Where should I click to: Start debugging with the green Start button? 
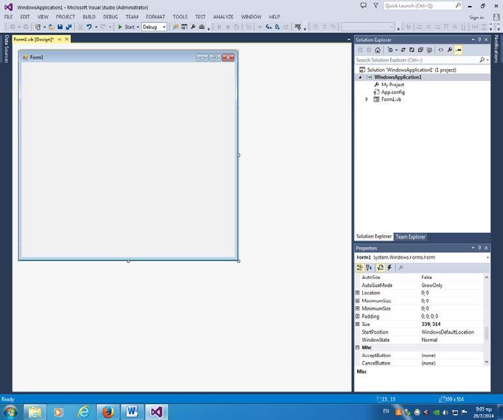point(126,27)
